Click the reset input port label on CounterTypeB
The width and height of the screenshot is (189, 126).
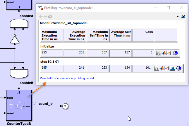[x=10, y=113]
